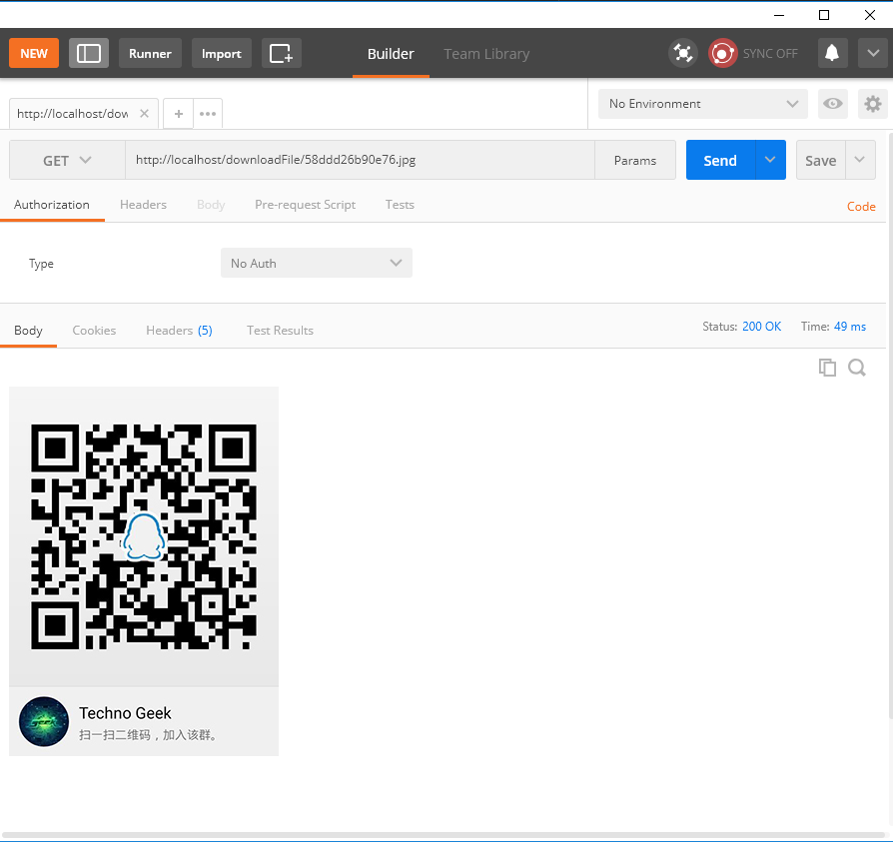
Task: Copy the response with clipboard icon
Action: (x=827, y=368)
